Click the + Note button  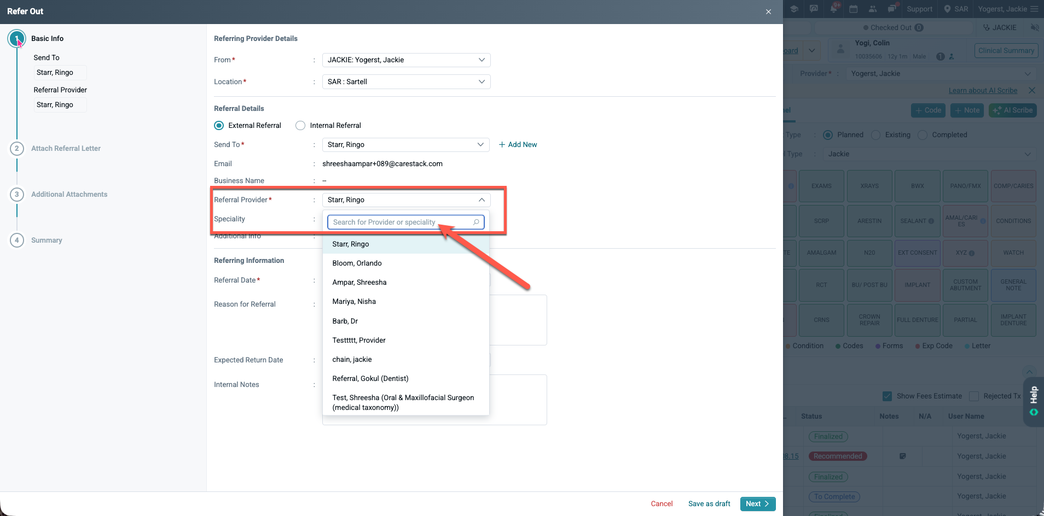[967, 110]
